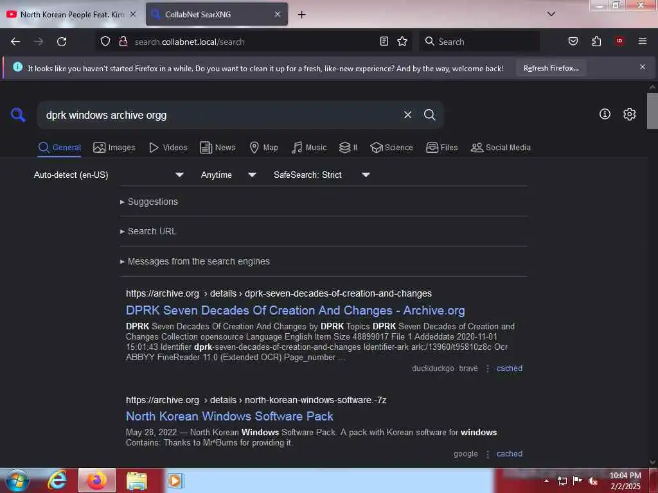The height and width of the screenshot is (493, 658).
Task: Open more options dots beside duckduckgo brave
Action: click(488, 368)
